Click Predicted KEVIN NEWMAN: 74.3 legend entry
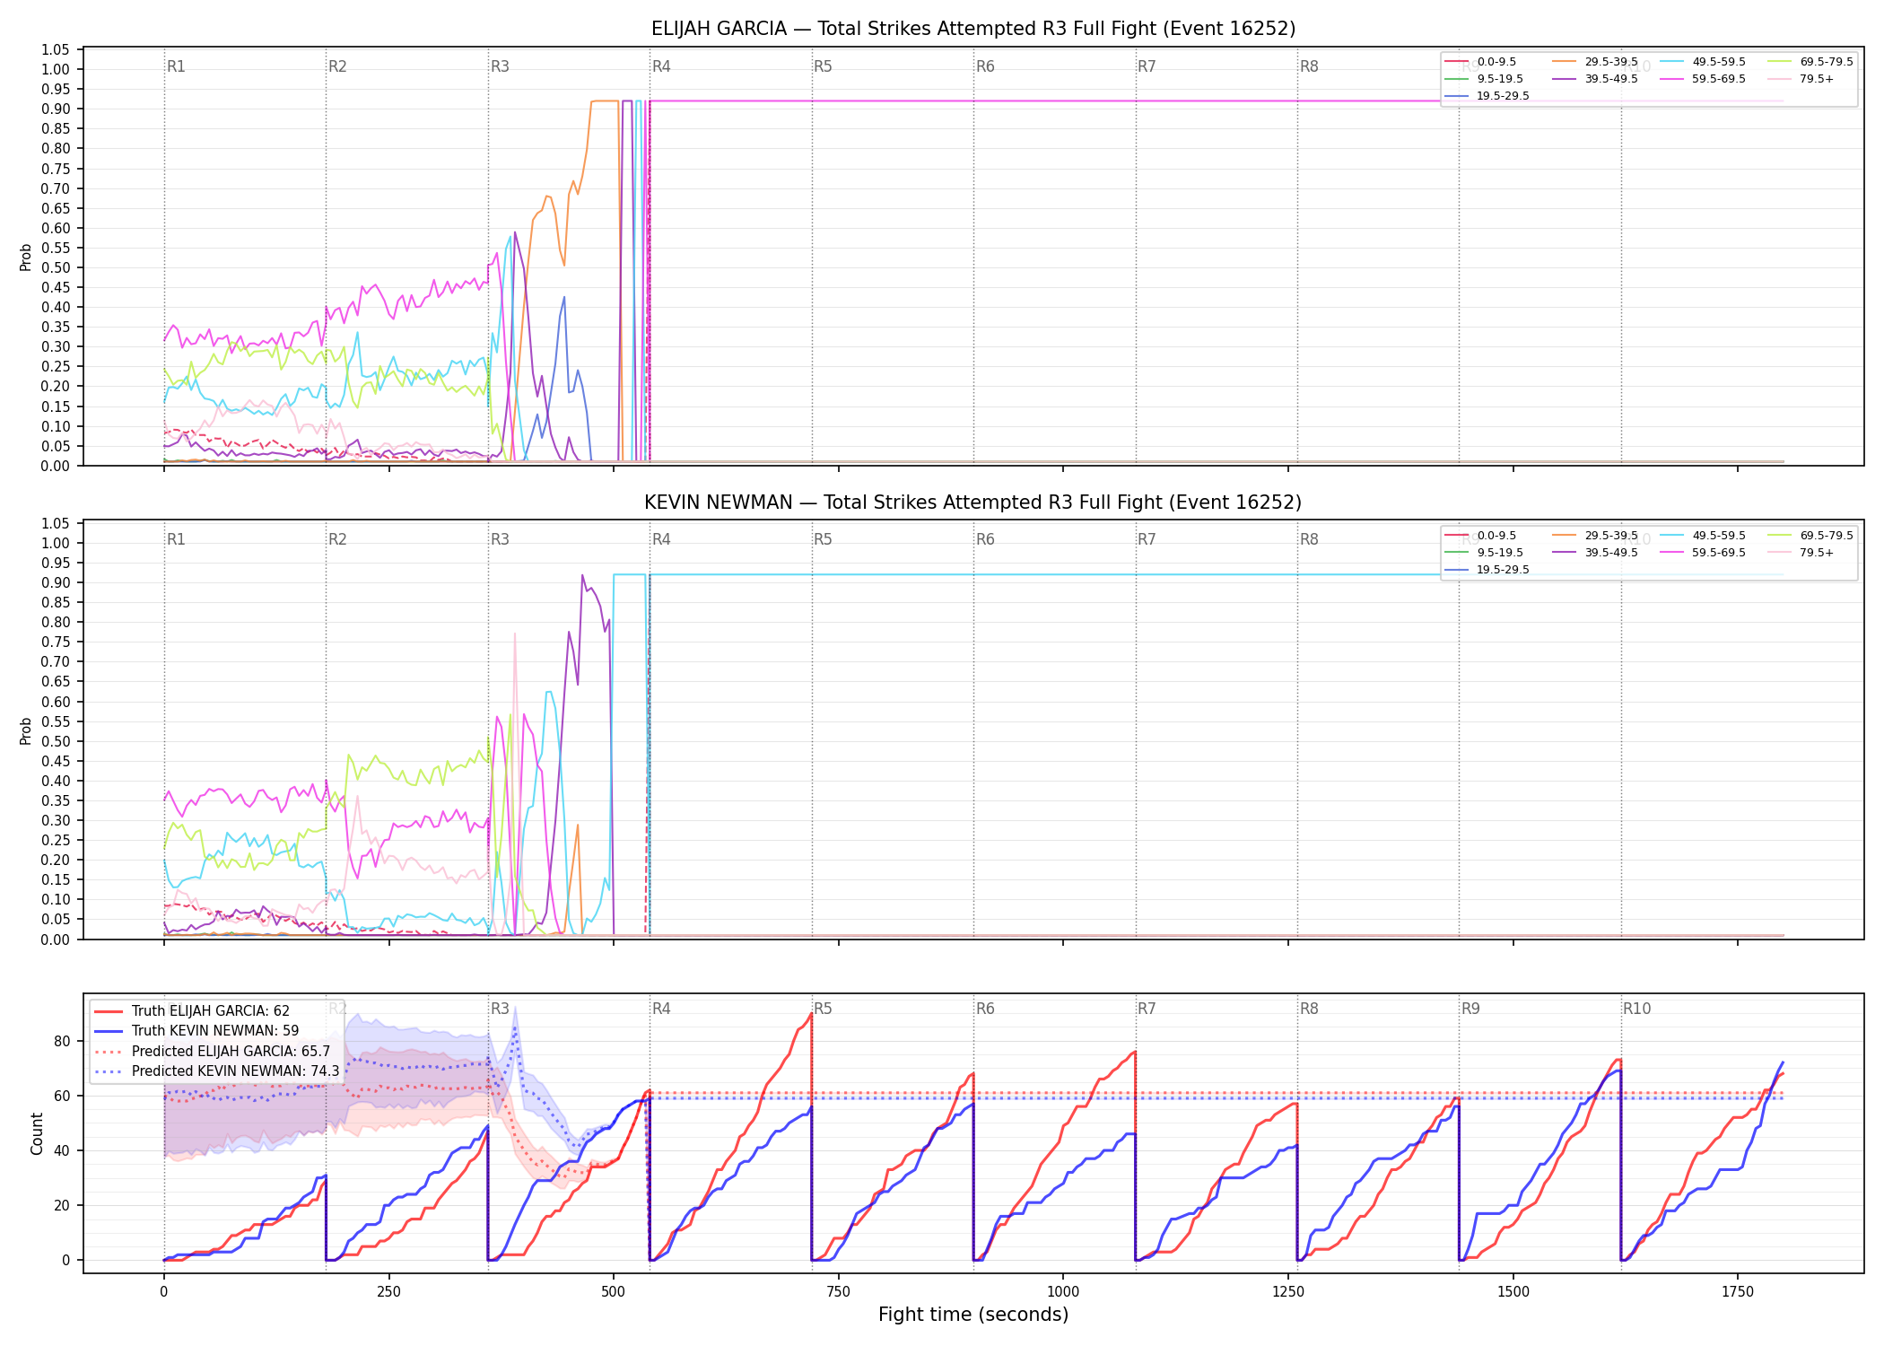The height and width of the screenshot is (1346, 1884). pos(217,1071)
